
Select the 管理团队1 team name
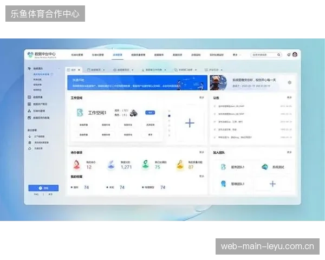click(x=238, y=184)
